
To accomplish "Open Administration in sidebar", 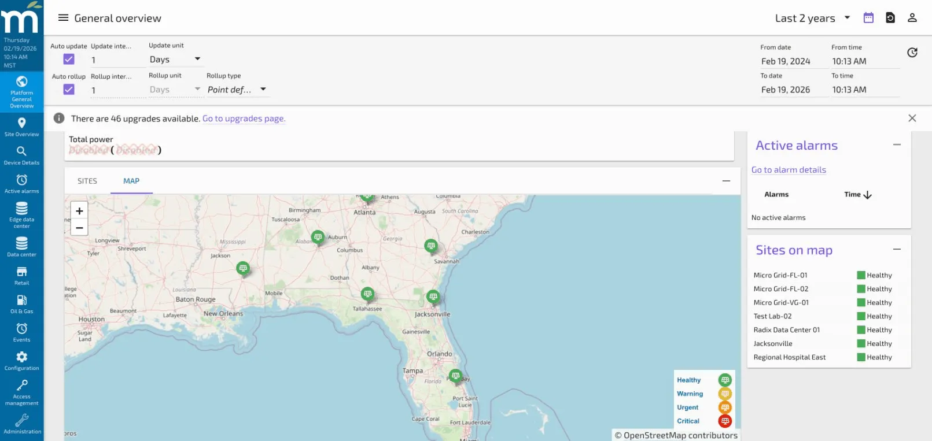I will 22,424.
